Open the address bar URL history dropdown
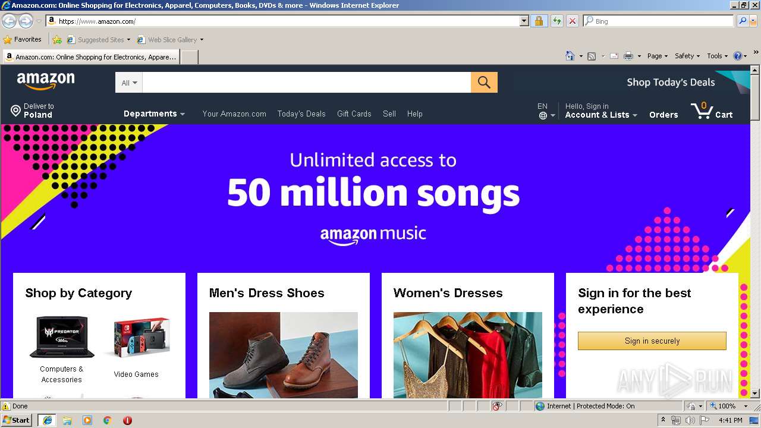 (x=524, y=21)
